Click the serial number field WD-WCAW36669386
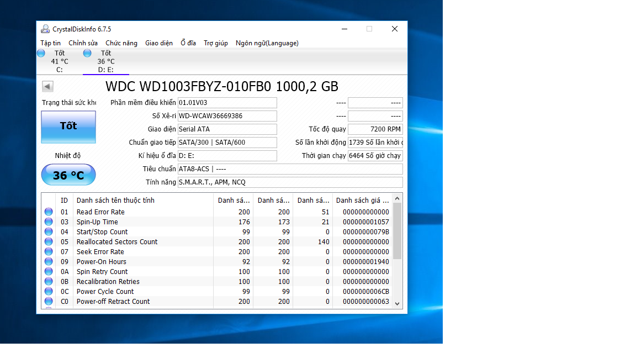 (227, 116)
